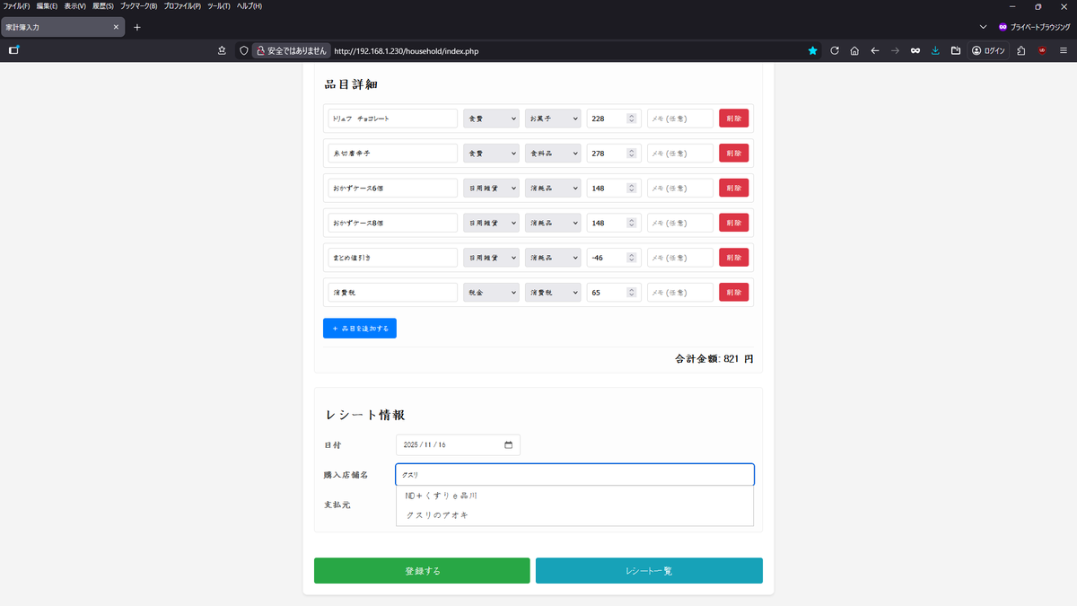This screenshot has width=1077, height=606.
Task: Open 日用雑貨 dropdown for おかずケース6個 row
Action: (491, 188)
